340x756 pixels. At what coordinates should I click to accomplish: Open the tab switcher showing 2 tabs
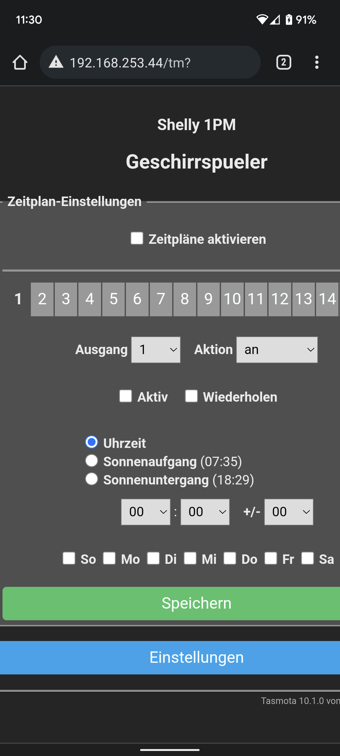(x=283, y=62)
